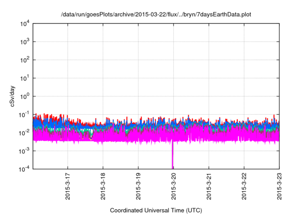The width and height of the screenshot is (308, 215).
Task: Click the 10^1 y-axis tick label
Action: tap(25, 78)
